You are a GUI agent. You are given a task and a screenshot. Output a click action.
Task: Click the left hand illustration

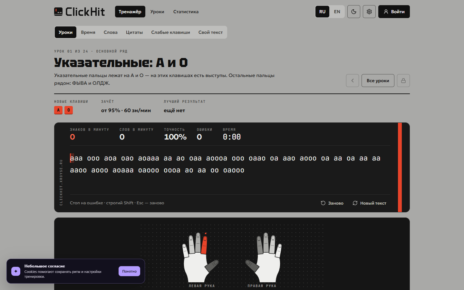(200, 257)
